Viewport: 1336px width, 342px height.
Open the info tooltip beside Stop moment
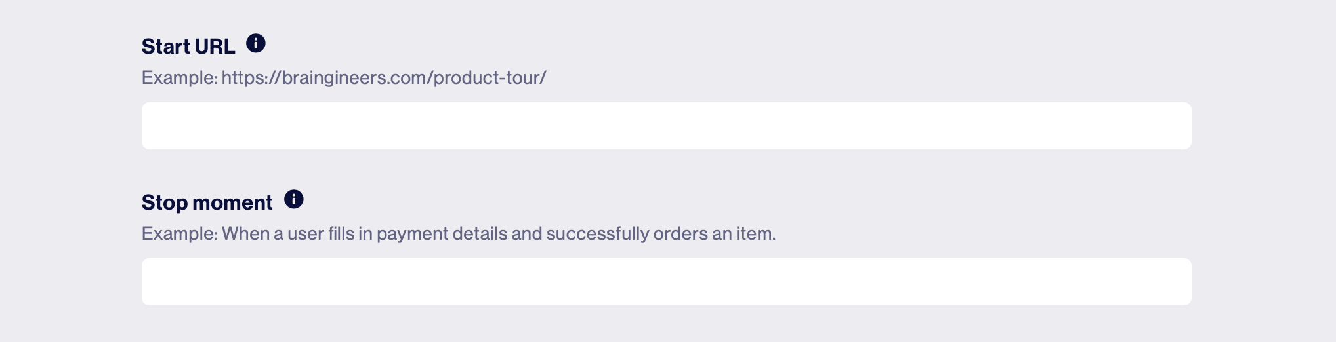coord(294,199)
